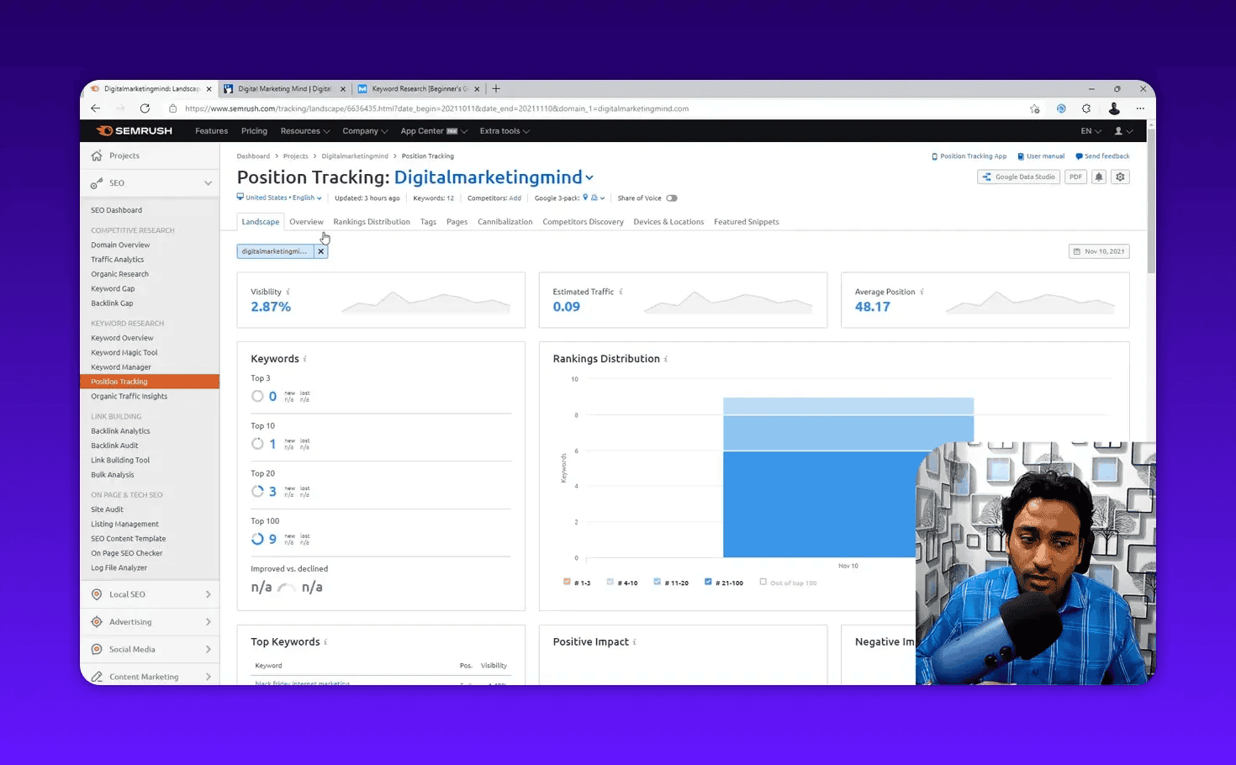The height and width of the screenshot is (765, 1236).
Task: Select the Local SEO sidebar section
Action: click(x=128, y=594)
